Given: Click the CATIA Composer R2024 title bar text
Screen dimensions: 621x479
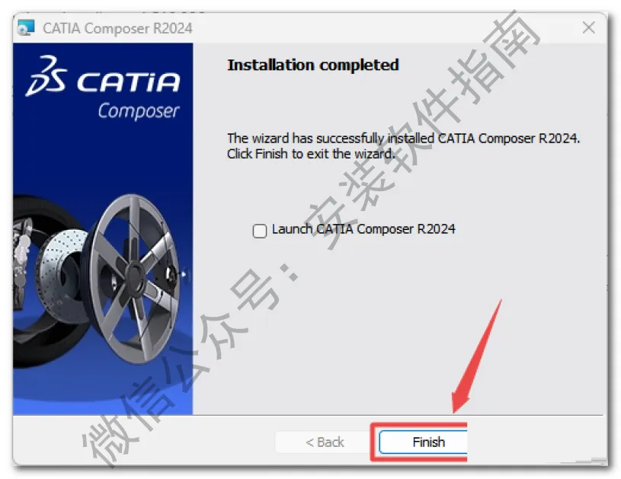Looking at the screenshot, I should (117, 28).
